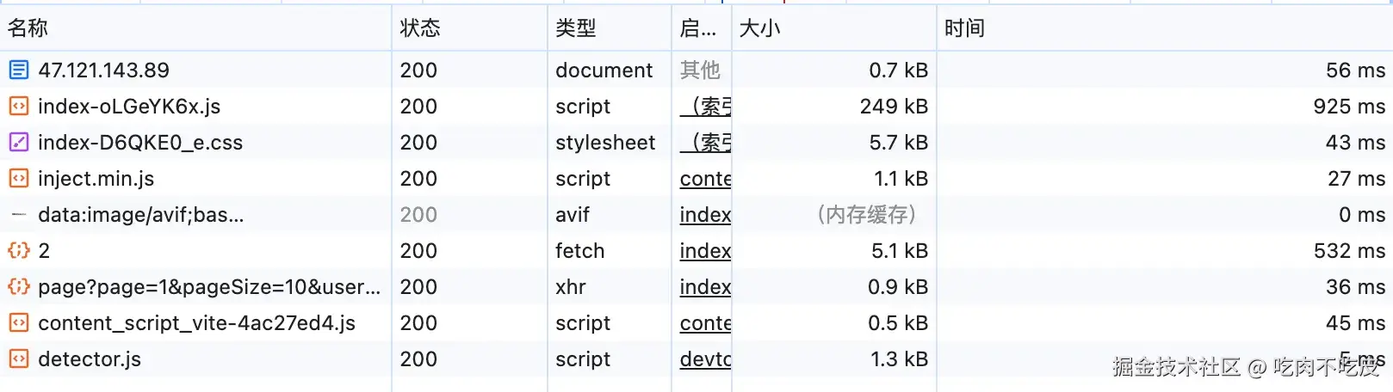Open conte initiator link for content_script_vite row
This screenshot has width=1393, height=392.
pyautogui.click(x=706, y=322)
